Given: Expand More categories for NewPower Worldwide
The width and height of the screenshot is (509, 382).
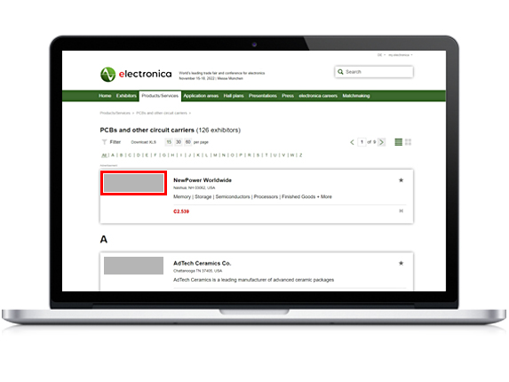Looking at the screenshot, I should 324,196.
